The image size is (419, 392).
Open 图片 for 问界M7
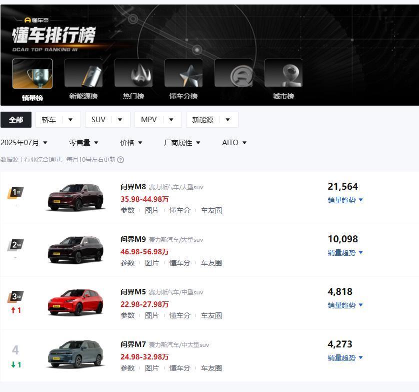click(152, 368)
